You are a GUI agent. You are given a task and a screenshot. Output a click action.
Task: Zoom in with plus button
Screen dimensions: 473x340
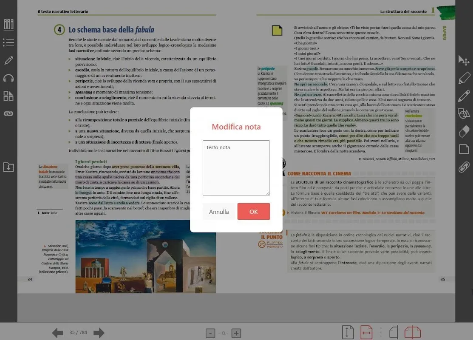point(236,333)
